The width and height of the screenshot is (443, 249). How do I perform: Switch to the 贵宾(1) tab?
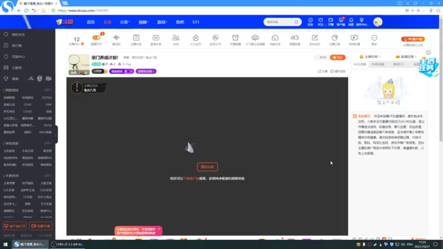(398, 64)
